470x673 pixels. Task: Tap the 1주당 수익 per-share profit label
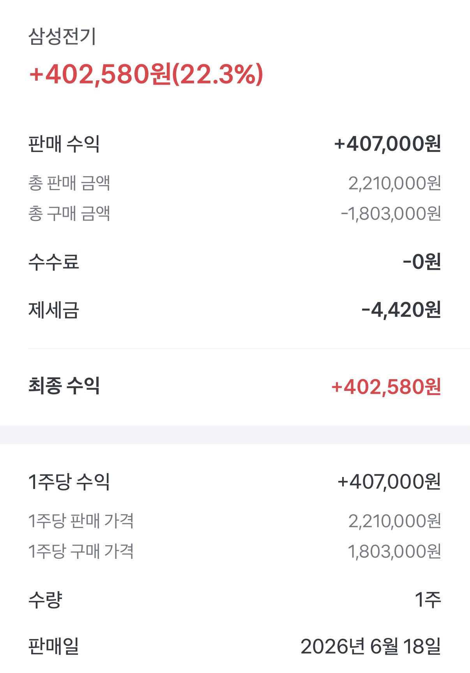(x=69, y=482)
